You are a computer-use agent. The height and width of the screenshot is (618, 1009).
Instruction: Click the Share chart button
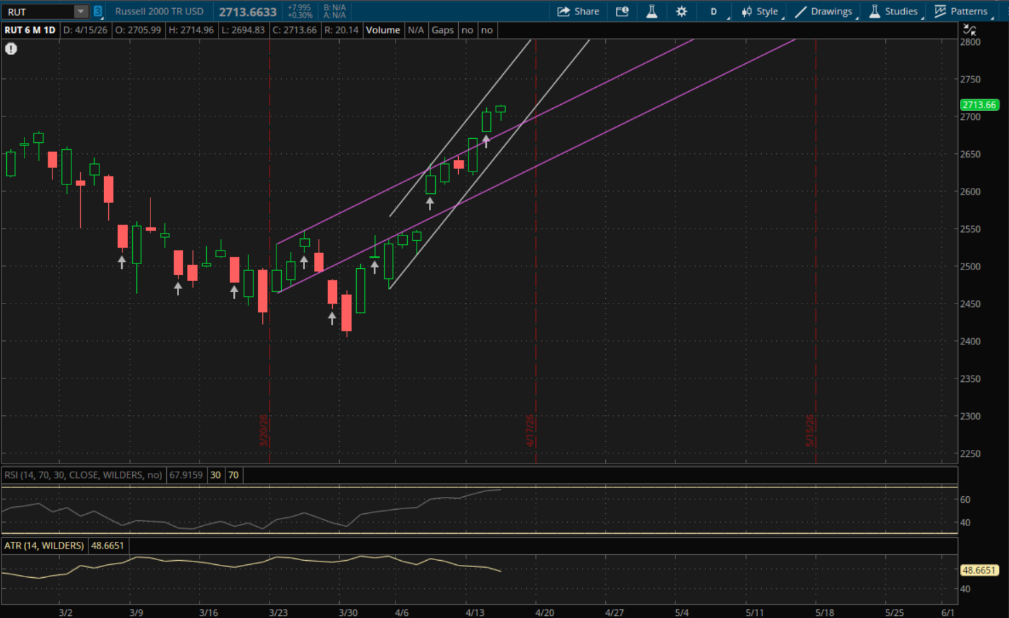(578, 12)
